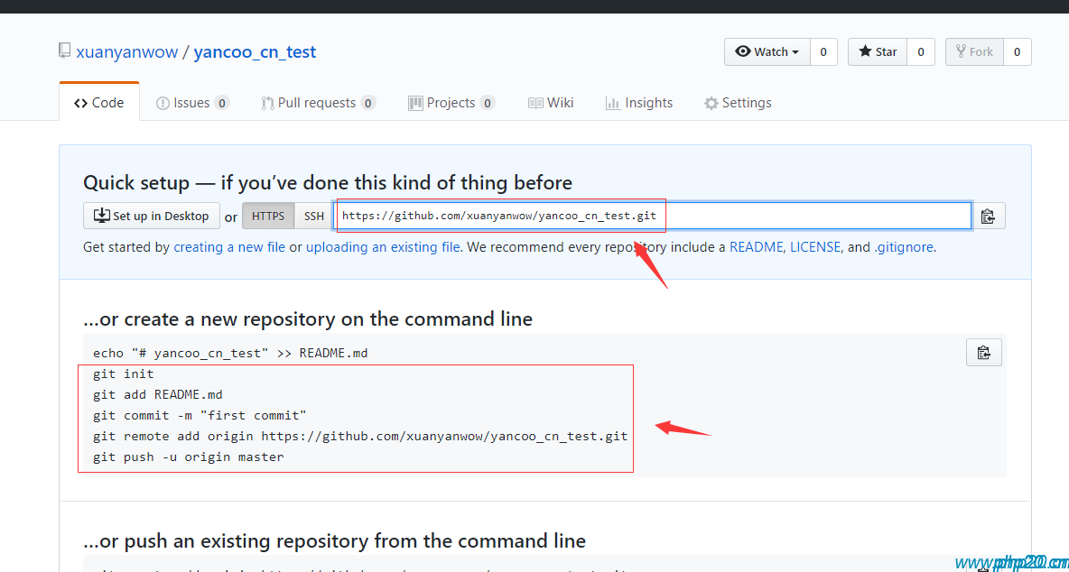Open the yancoo_cn_test repository link
This screenshot has height=572, width=1069.
[x=255, y=51]
